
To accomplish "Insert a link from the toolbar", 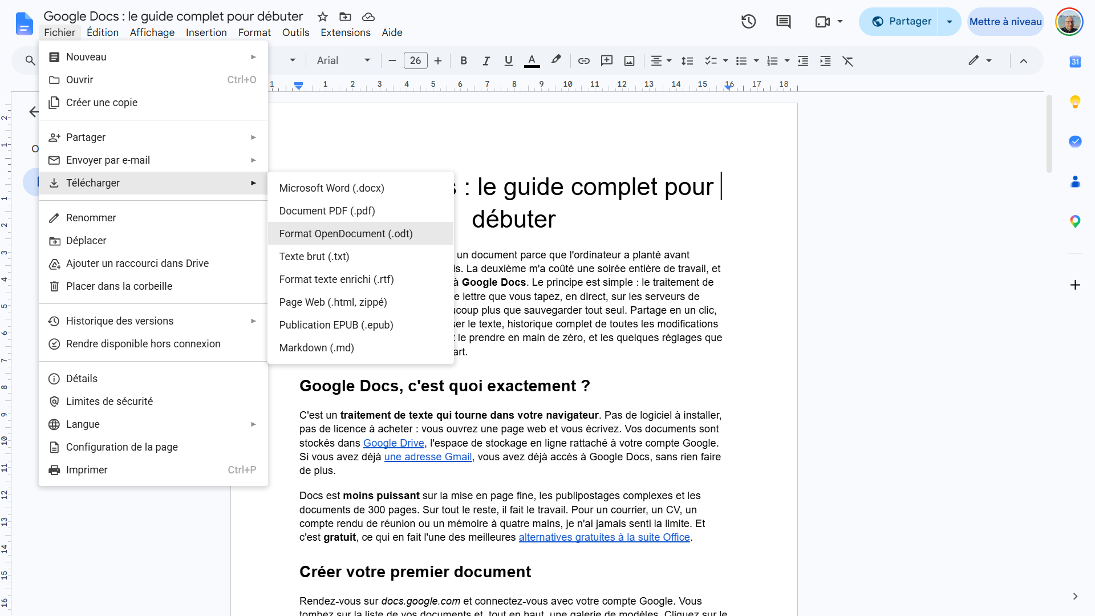I will 583,60.
